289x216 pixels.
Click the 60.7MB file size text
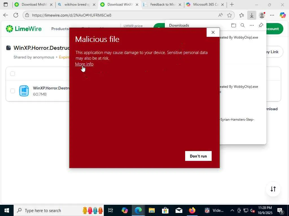(40, 94)
